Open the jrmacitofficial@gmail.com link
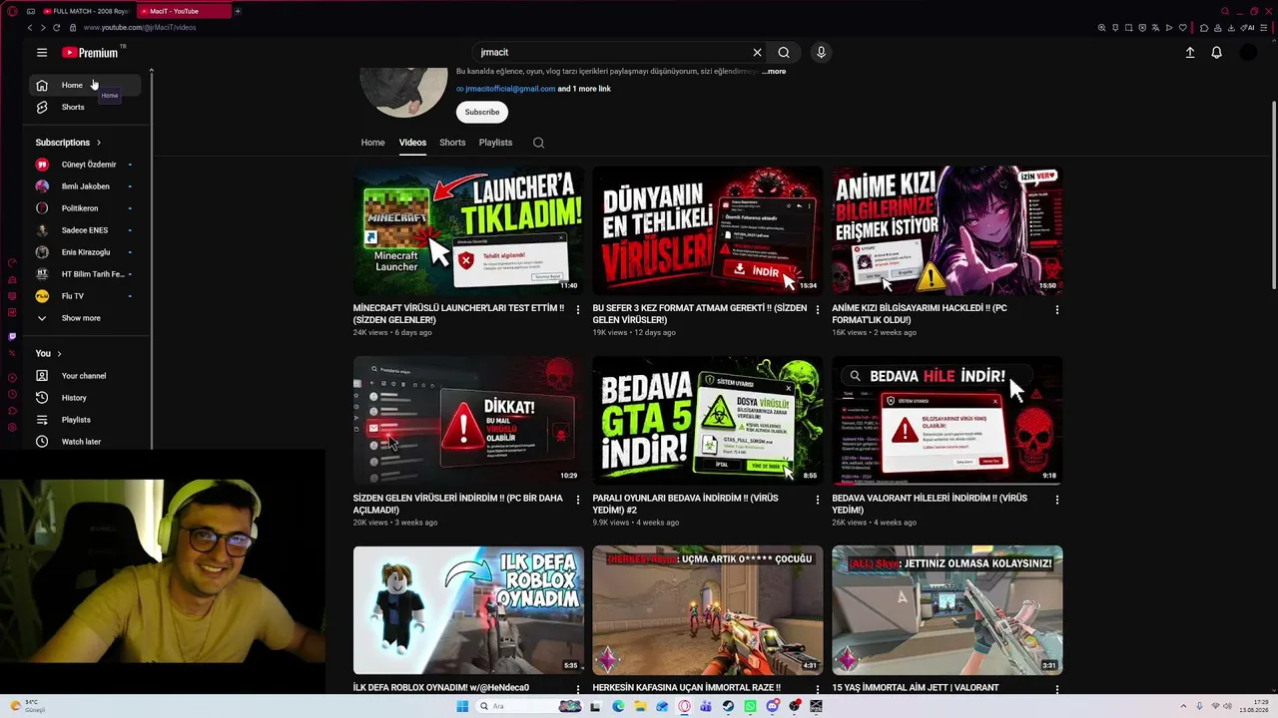Screen dimensions: 1278x718 (x=510, y=89)
